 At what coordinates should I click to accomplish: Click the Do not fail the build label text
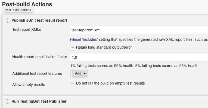coord(110,83)
